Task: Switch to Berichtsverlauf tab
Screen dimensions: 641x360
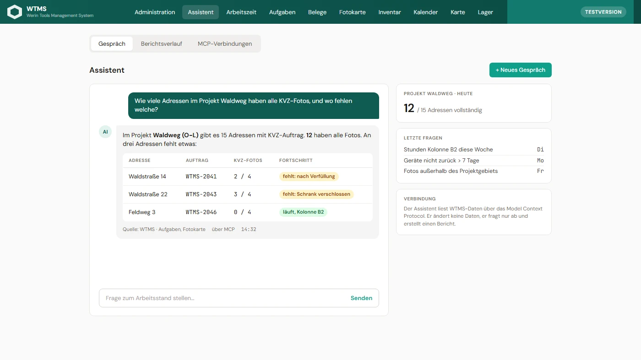Action: tap(162, 44)
